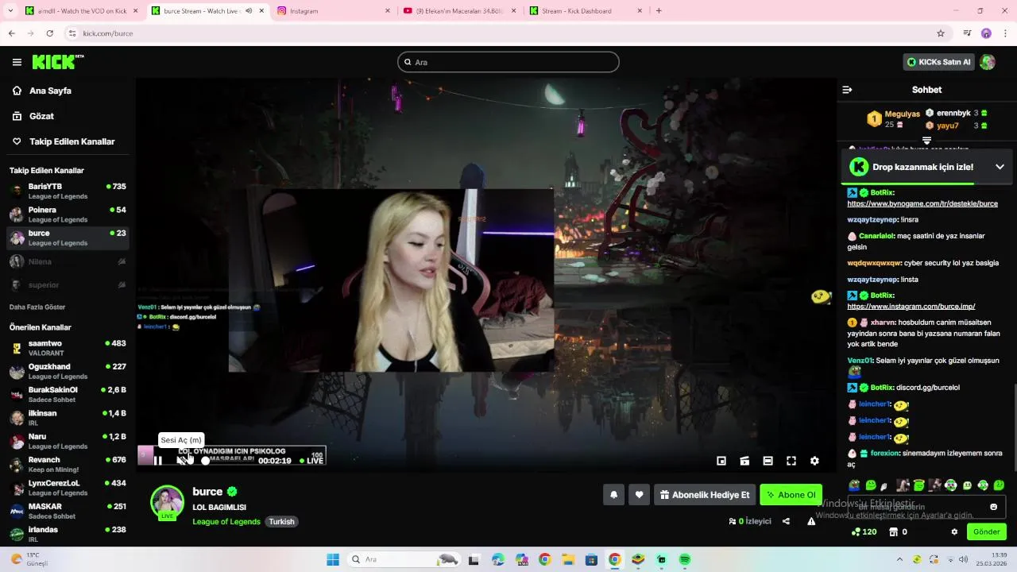Image resolution: width=1017 pixels, height=572 pixels.
Task: Click KICKs Satın Al button
Action: pyautogui.click(x=938, y=62)
